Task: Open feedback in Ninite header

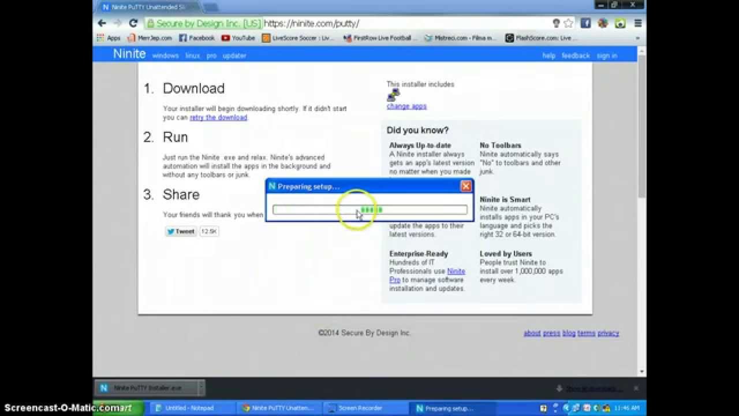Action: 576,56
